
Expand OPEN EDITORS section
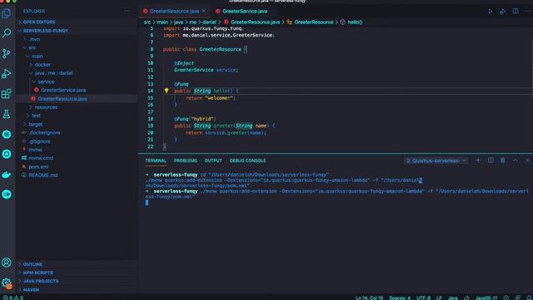39,22
